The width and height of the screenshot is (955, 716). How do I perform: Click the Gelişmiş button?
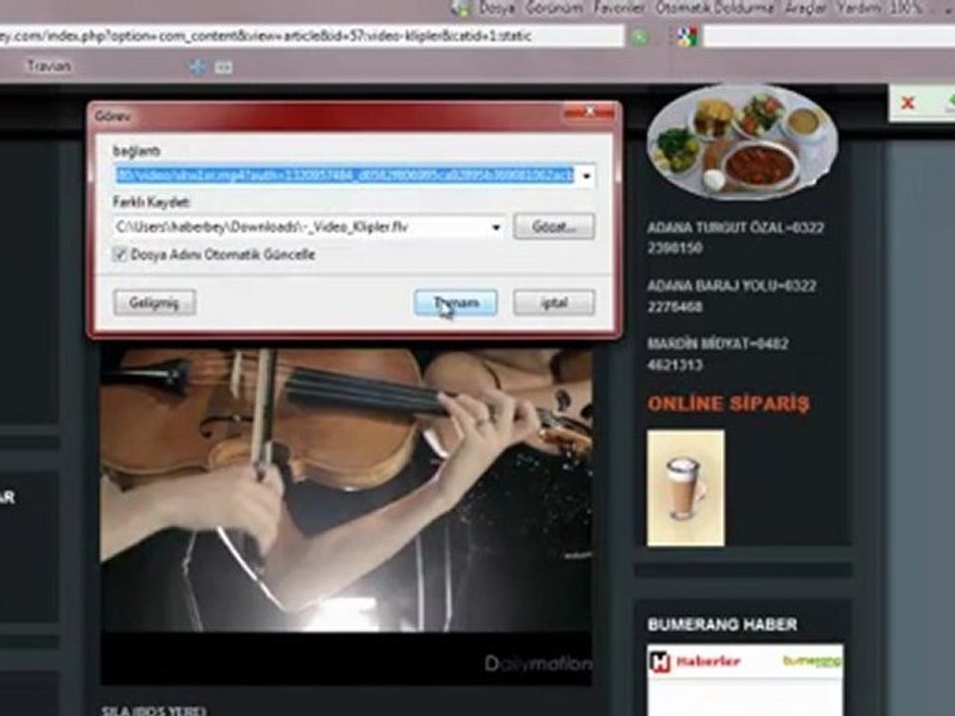pos(154,302)
